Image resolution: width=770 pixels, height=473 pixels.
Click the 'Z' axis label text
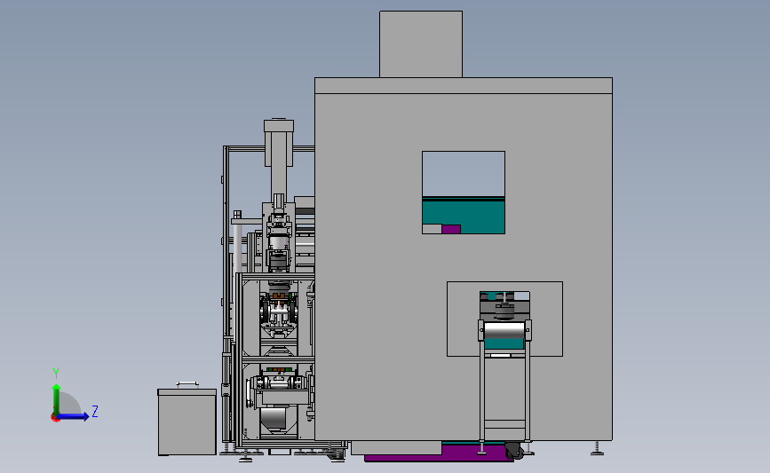[95, 411]
